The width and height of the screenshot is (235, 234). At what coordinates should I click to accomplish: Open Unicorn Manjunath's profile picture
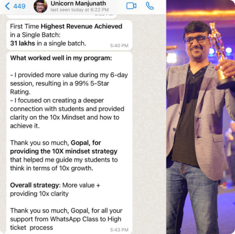click(x=40, y=6)
